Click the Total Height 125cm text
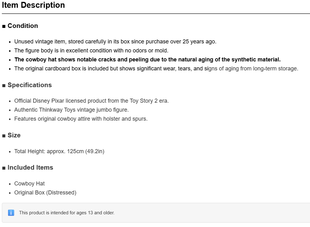 pos(59,151)
